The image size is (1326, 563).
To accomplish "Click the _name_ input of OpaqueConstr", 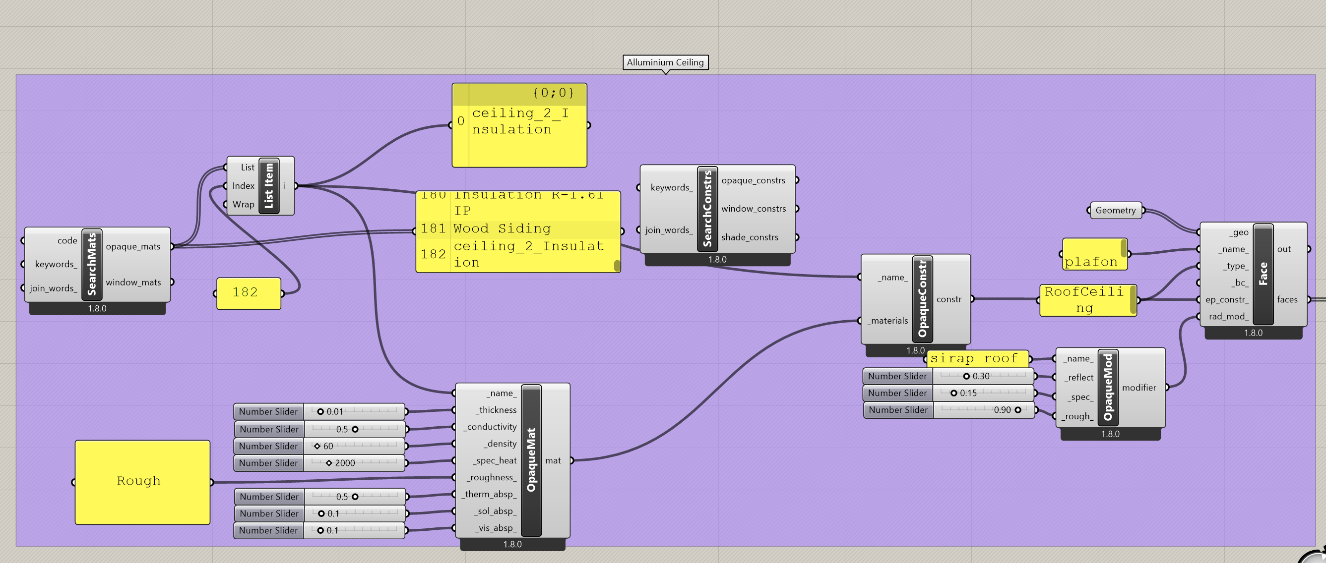I will point(892,277).
